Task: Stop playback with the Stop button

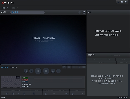Action: click(46, 71)
